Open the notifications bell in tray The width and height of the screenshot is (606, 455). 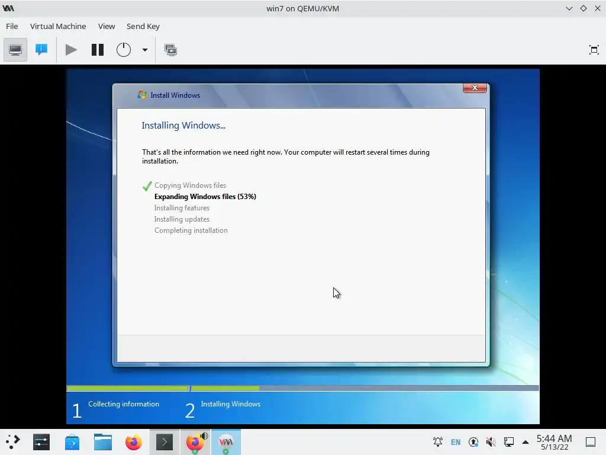[x=438, y=442]
